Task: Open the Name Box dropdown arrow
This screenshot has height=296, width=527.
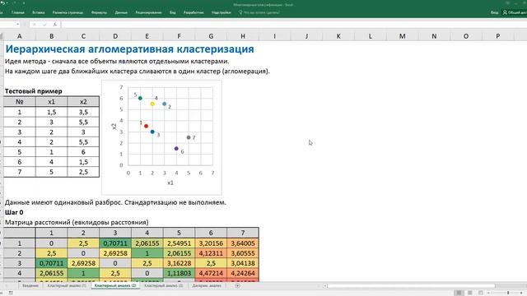Action: 17,25
